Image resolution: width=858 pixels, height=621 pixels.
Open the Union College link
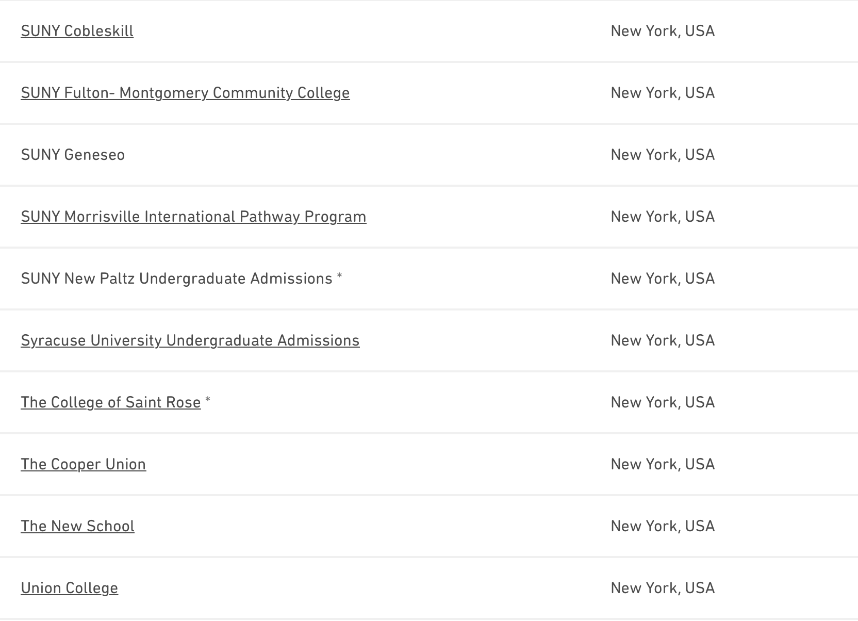(x=69, y=588)
